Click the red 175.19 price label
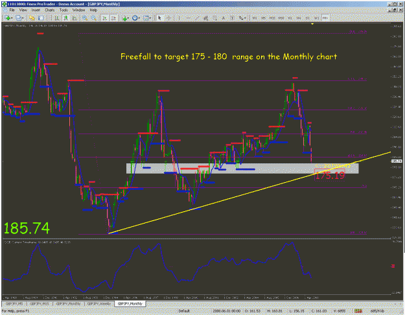 coord(330,176)
